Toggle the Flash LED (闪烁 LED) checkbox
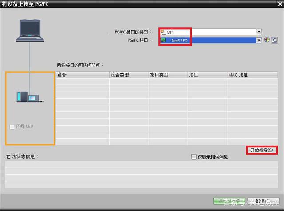The width and height of the screenshot is (284, 211). pyautogui.click(x=12, y=127)
